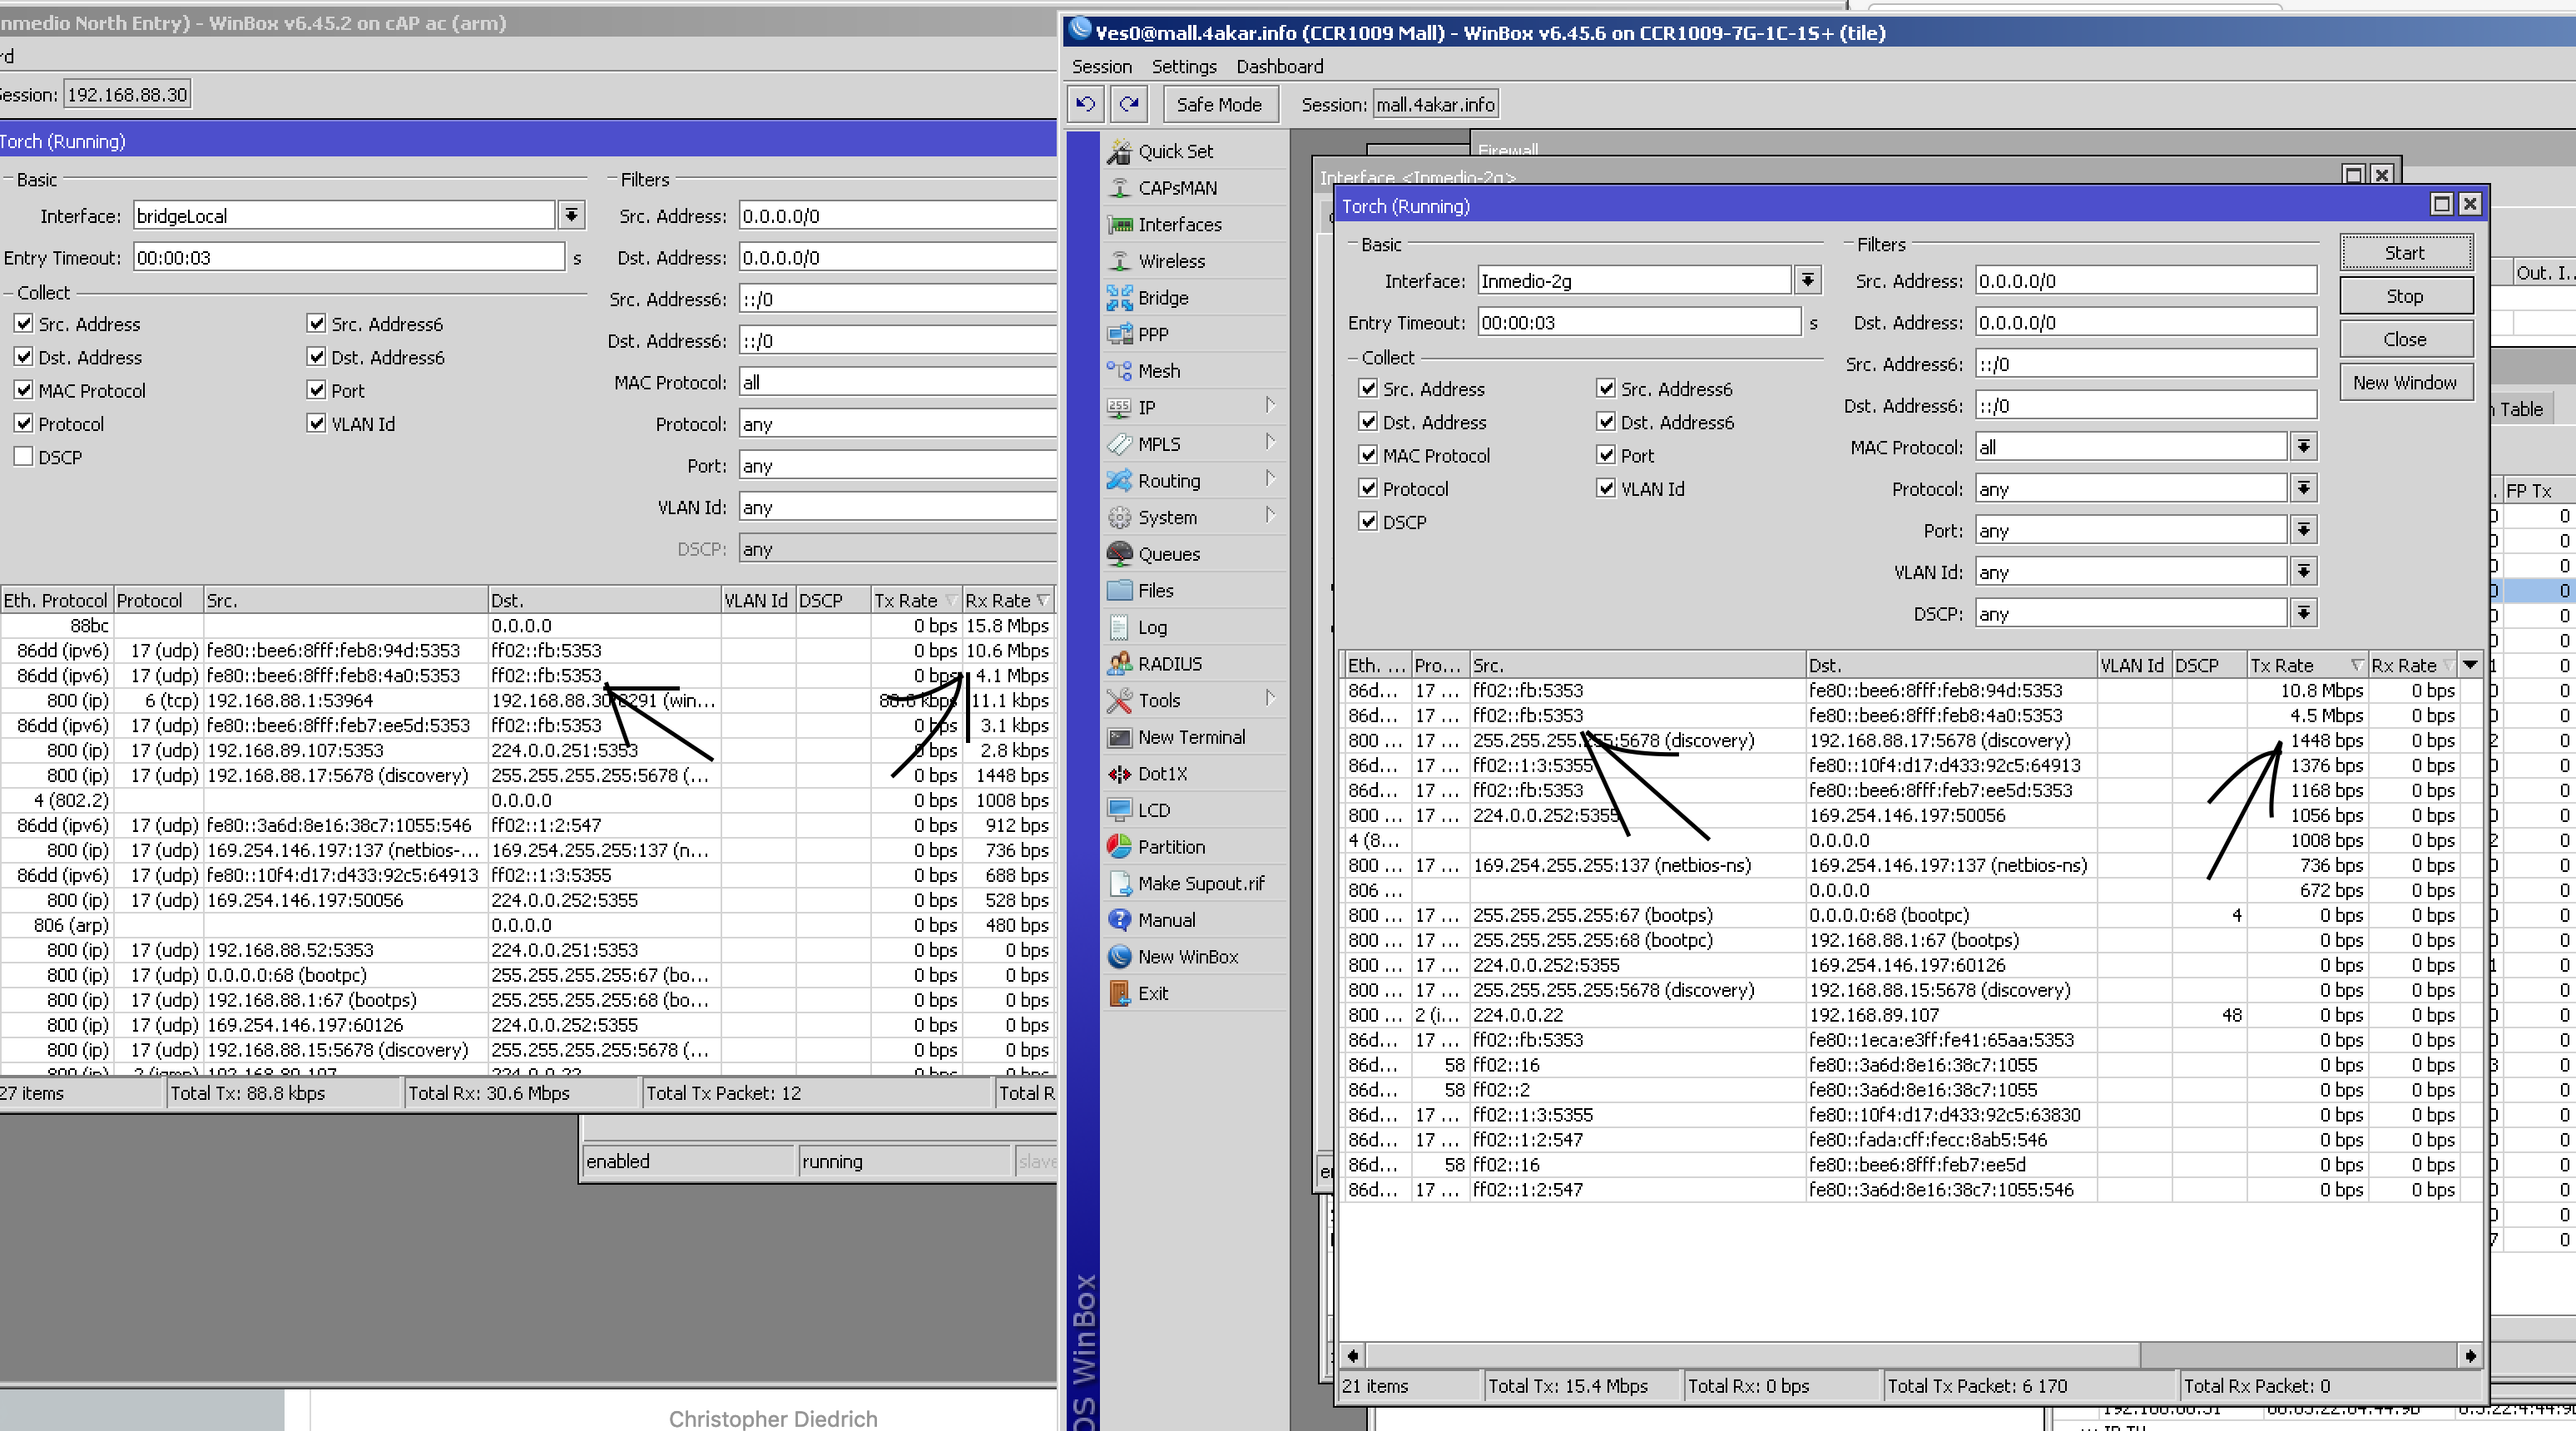This screenshot has height=1431, width=2576.
Task: Open Dot1X menu icon
Action: click(x=1119, y=774)
